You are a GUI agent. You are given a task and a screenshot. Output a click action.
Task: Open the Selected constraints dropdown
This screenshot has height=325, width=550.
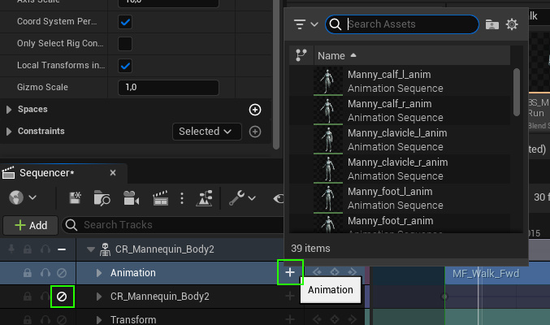click(x=206, y=132)
